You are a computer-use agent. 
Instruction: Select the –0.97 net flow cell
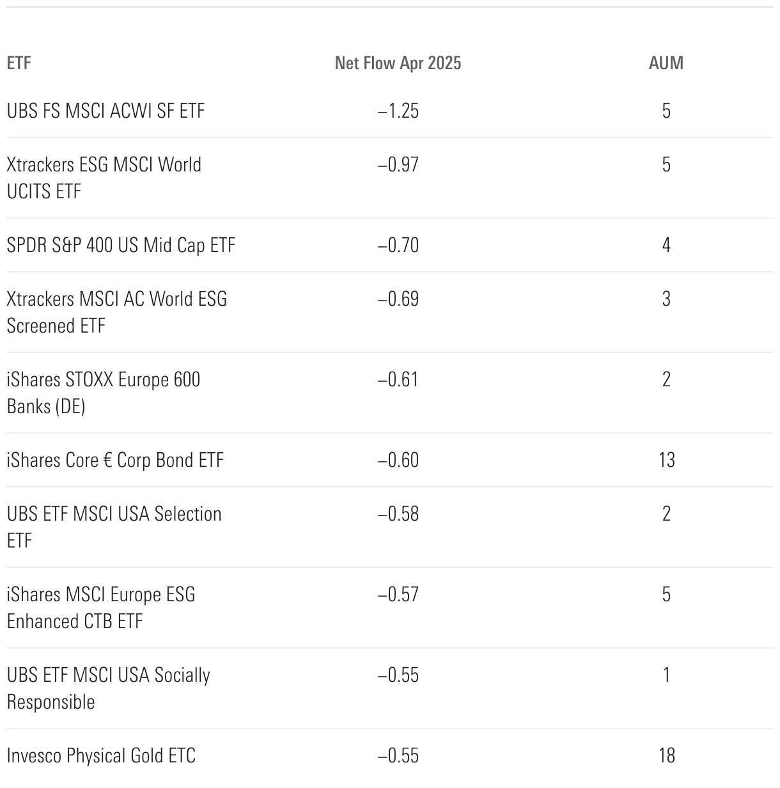tap(398, 165)
